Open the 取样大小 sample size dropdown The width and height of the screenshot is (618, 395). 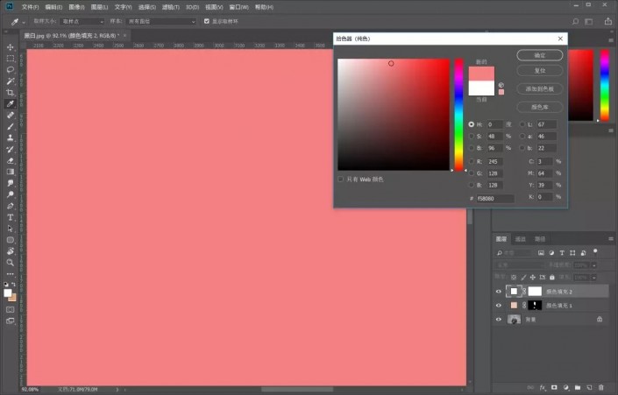(82, 20)
